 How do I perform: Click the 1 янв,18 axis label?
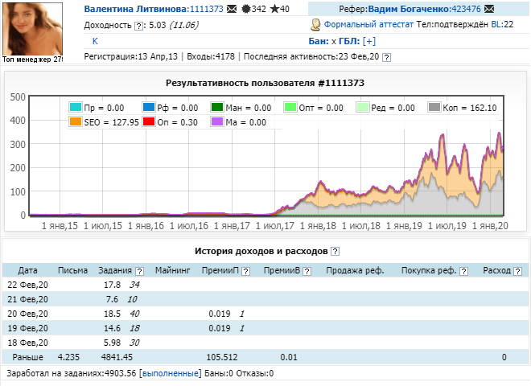(x=318, y=226)
